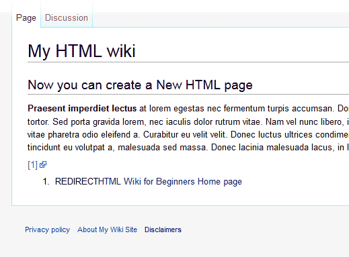
Task: Open HTML Wiki for Beginners Home page link
Action: 170,181
